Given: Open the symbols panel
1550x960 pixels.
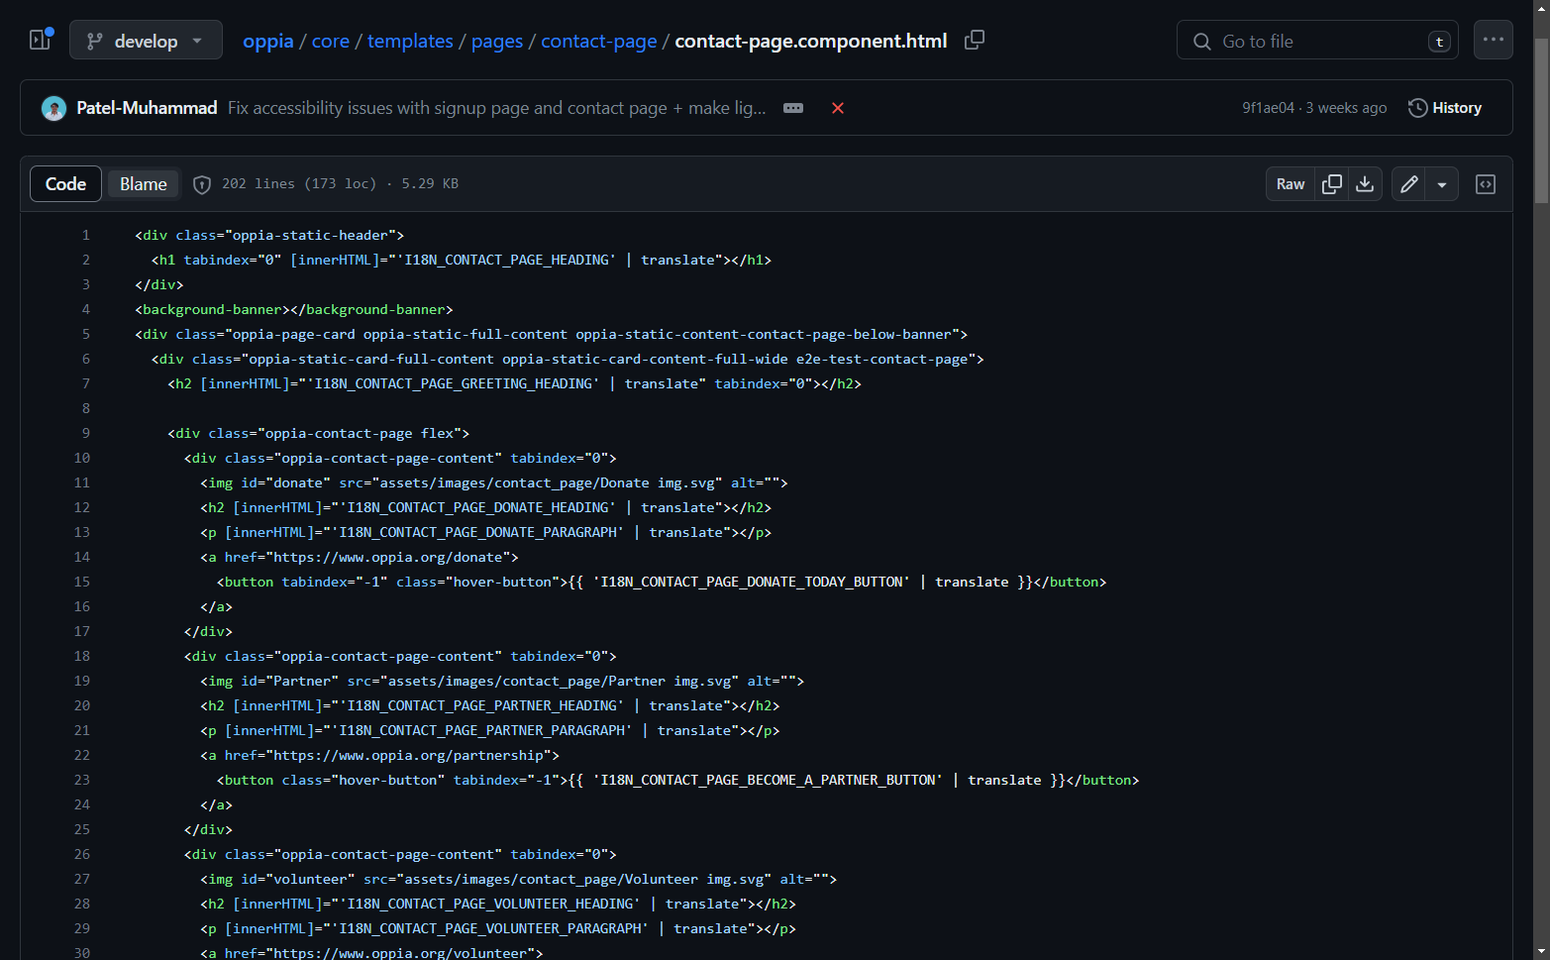Looking at the screenshot, I should [1486, 184].
